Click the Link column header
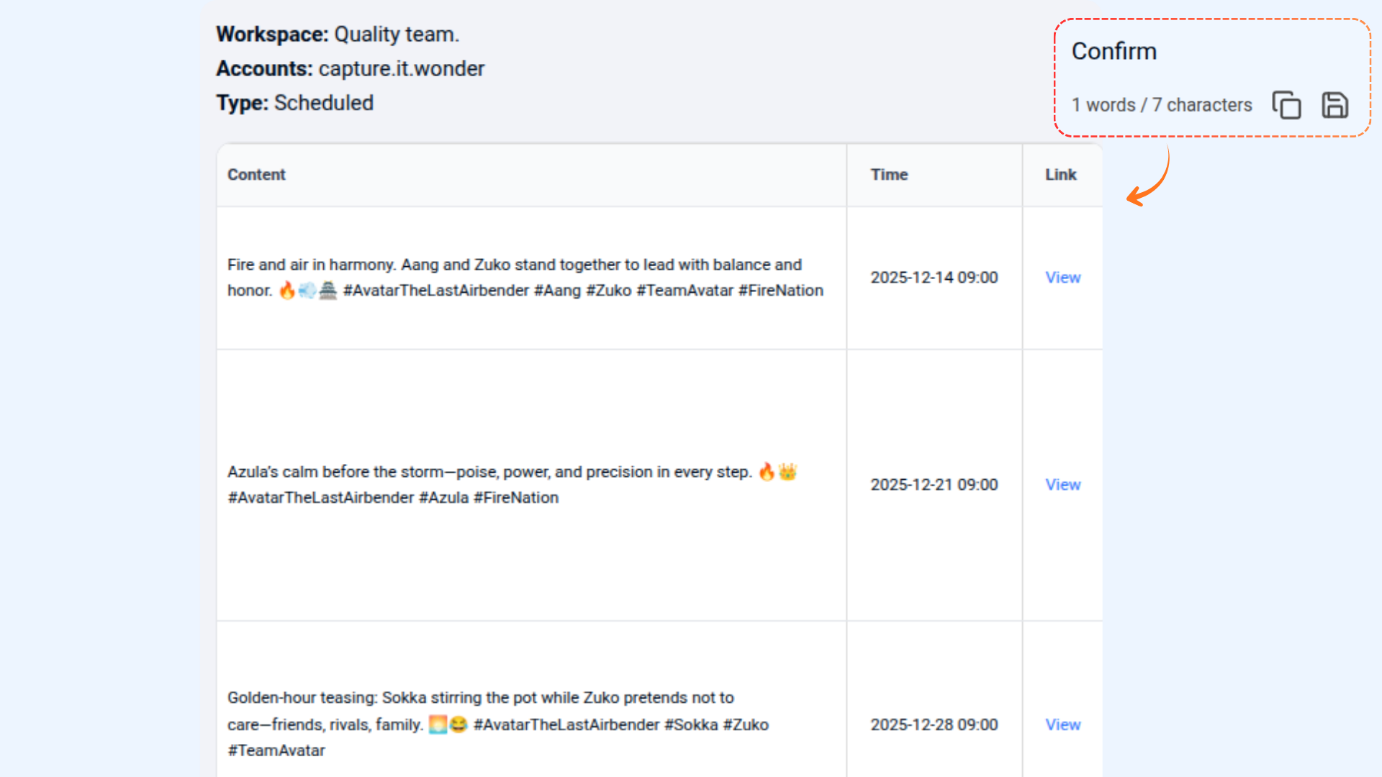The height and width of the screenshot is (777, 1382). click(1060, 175)
